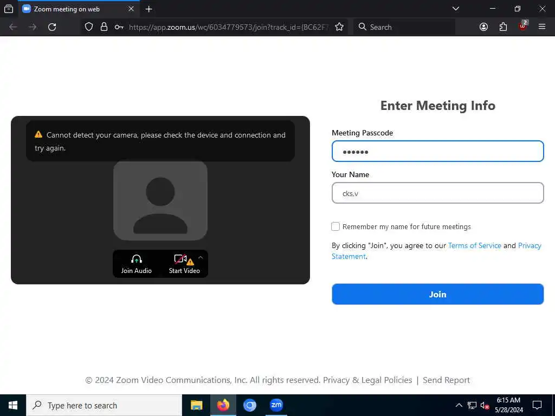This screenshot has width=555, height=416.
Task: Click the Firefox taskbar icon
Action: (x=223, y=405)
